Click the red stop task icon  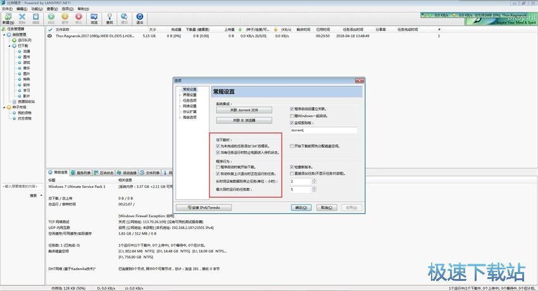click(x=78, y=18)
